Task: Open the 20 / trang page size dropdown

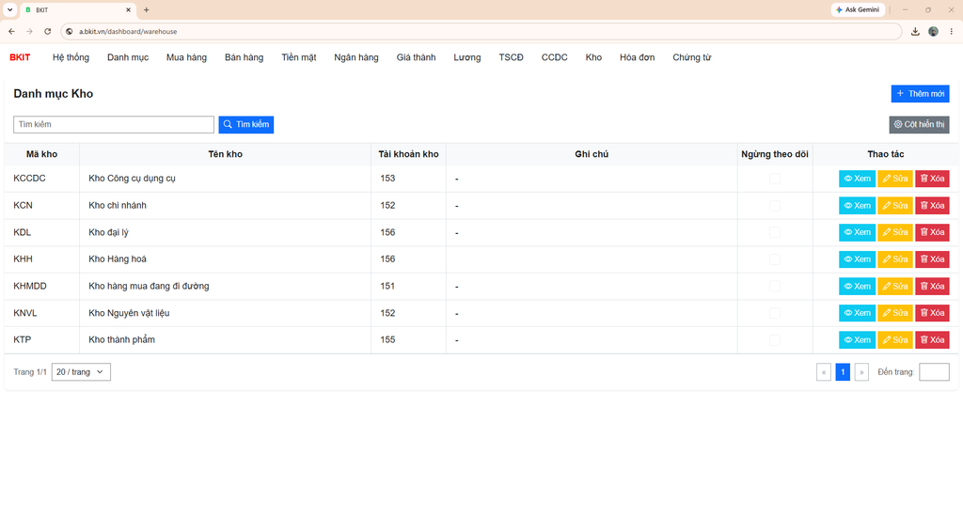Action: [81, 372]
